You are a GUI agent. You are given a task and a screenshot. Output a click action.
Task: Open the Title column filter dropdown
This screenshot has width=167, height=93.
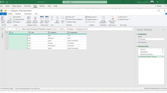point(46,33)
